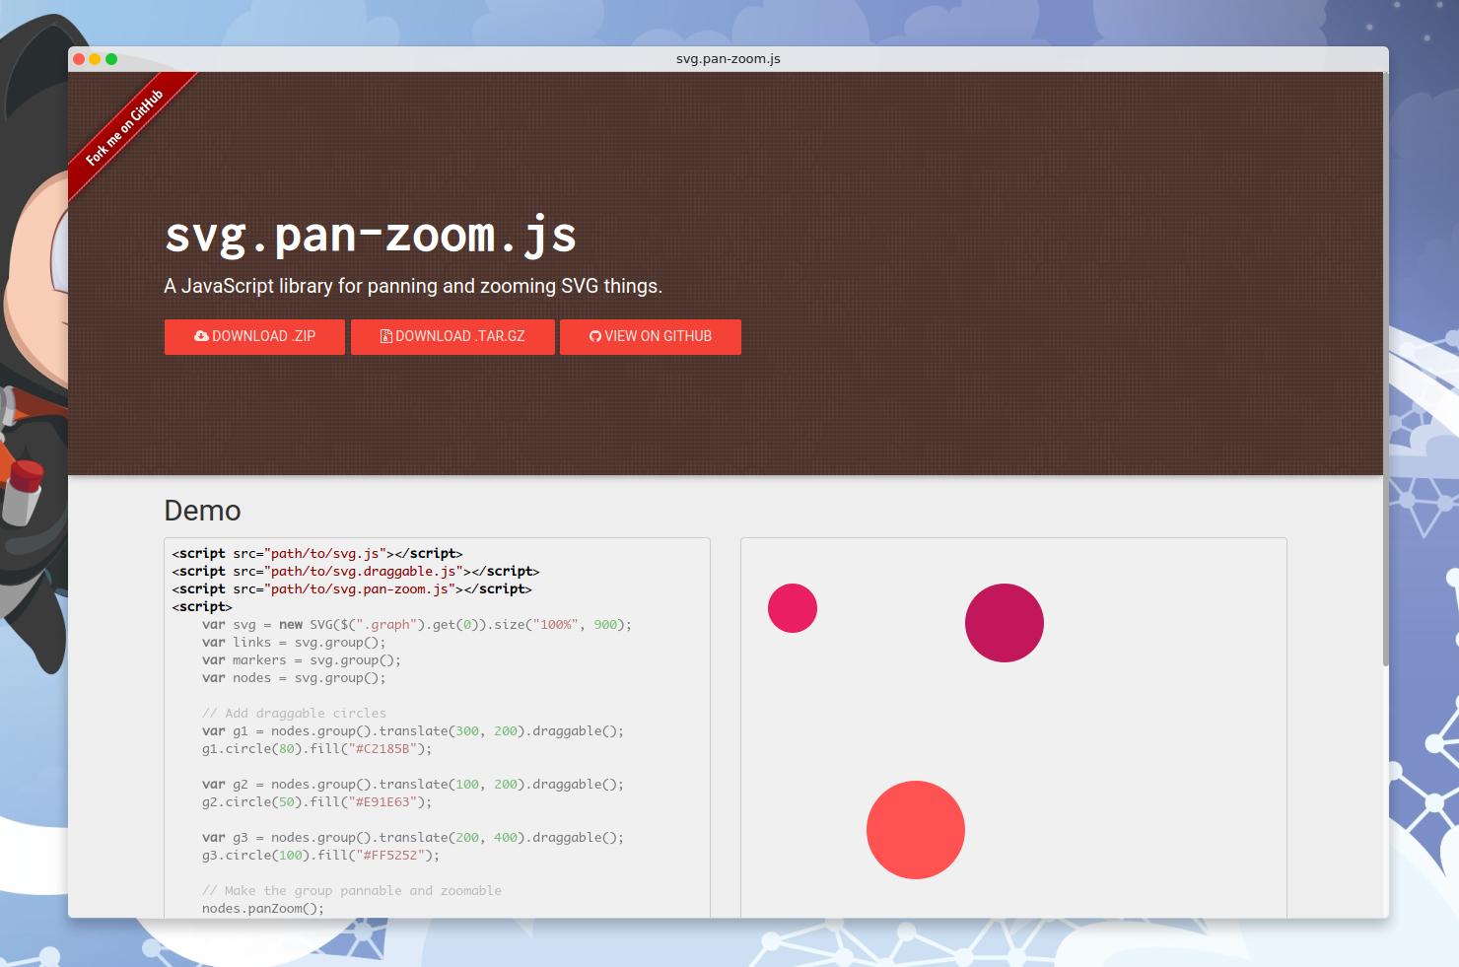The image size is (1459, 967).
Task: Minimize window with yellow button
Action: [95, 59]
